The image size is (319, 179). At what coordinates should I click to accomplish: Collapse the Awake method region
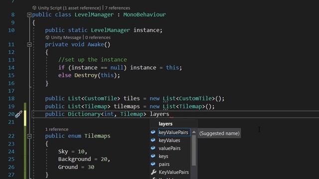pyautogui.click(x=29, y=45)
